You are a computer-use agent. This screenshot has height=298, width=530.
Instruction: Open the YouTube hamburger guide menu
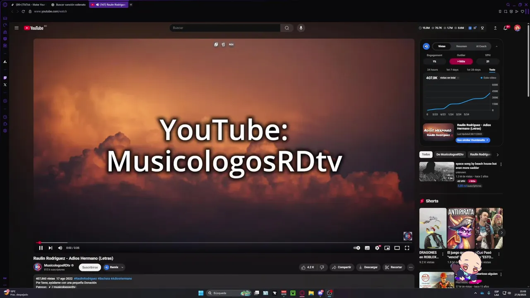point(17,28)
